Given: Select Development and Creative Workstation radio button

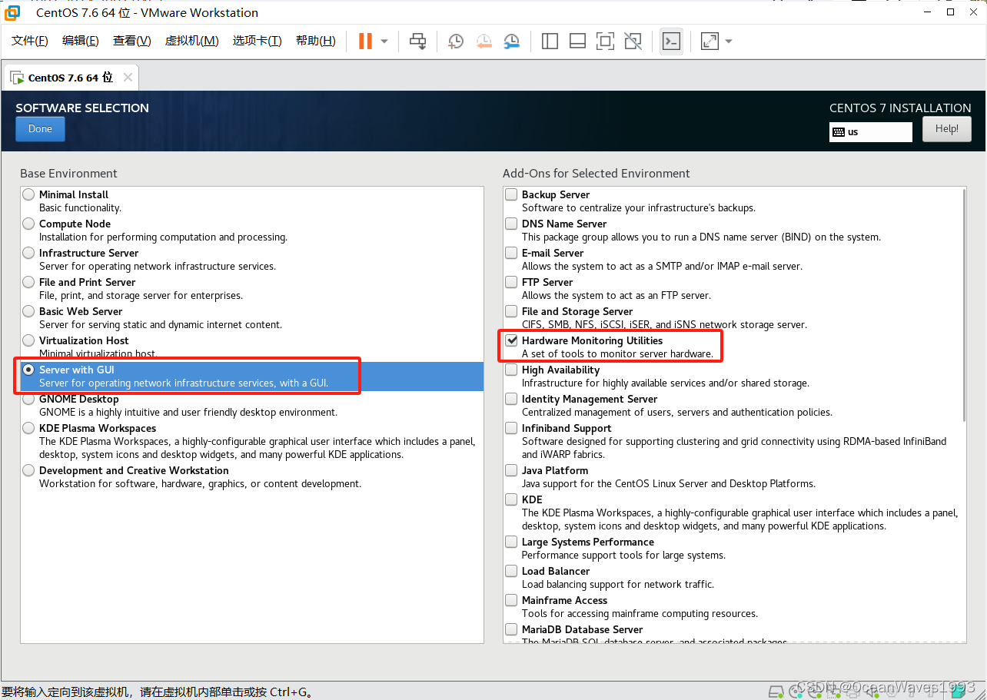Looking at the screenshot, I should pyautogui.click(x=28, y=470).
